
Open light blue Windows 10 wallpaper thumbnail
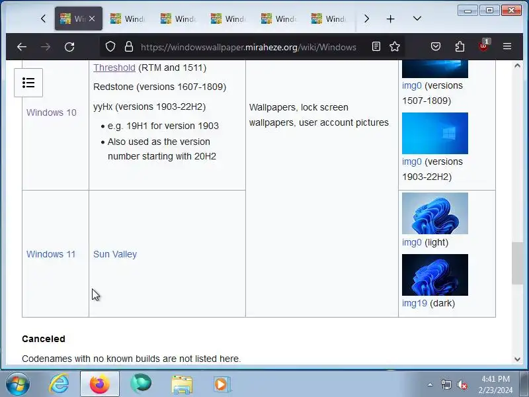click(x=435, y=133)
